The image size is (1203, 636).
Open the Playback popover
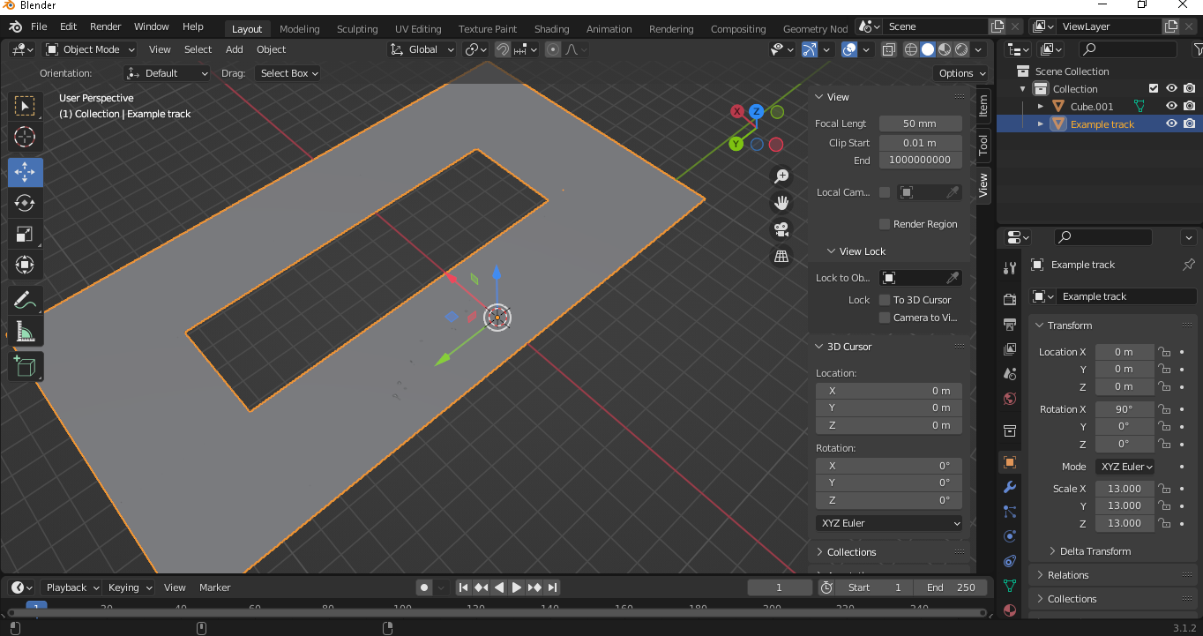[71, 587]
